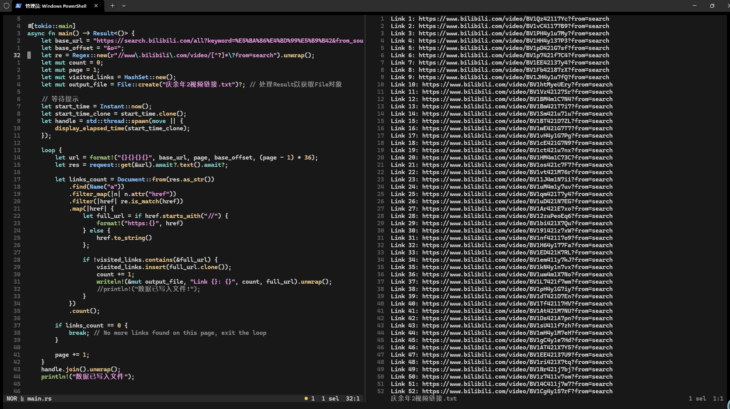Image resolution: width=730 pixels, height=409 pixels.
Task: Open a new terminal tab
Action: pos(112,6)
